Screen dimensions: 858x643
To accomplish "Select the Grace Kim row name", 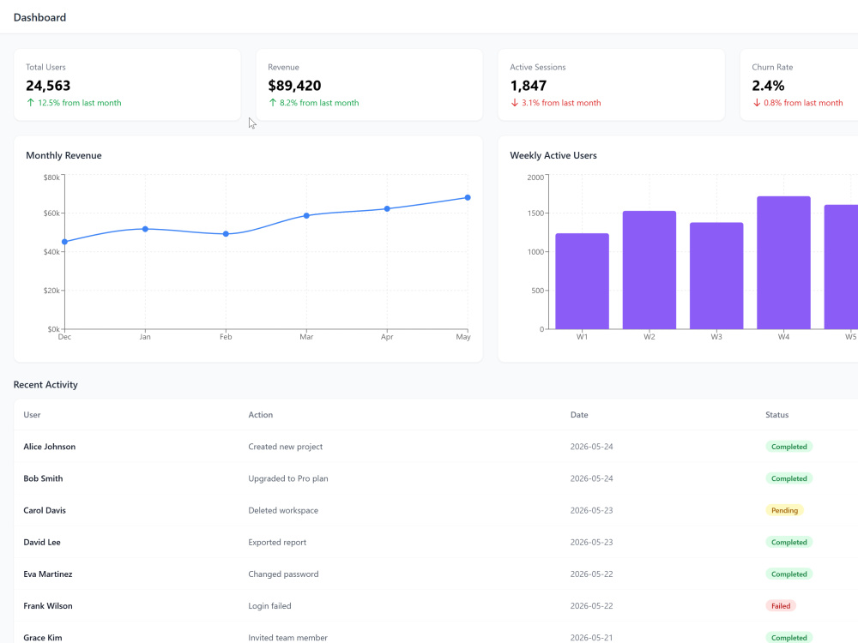I will click(x=43, y=638).
